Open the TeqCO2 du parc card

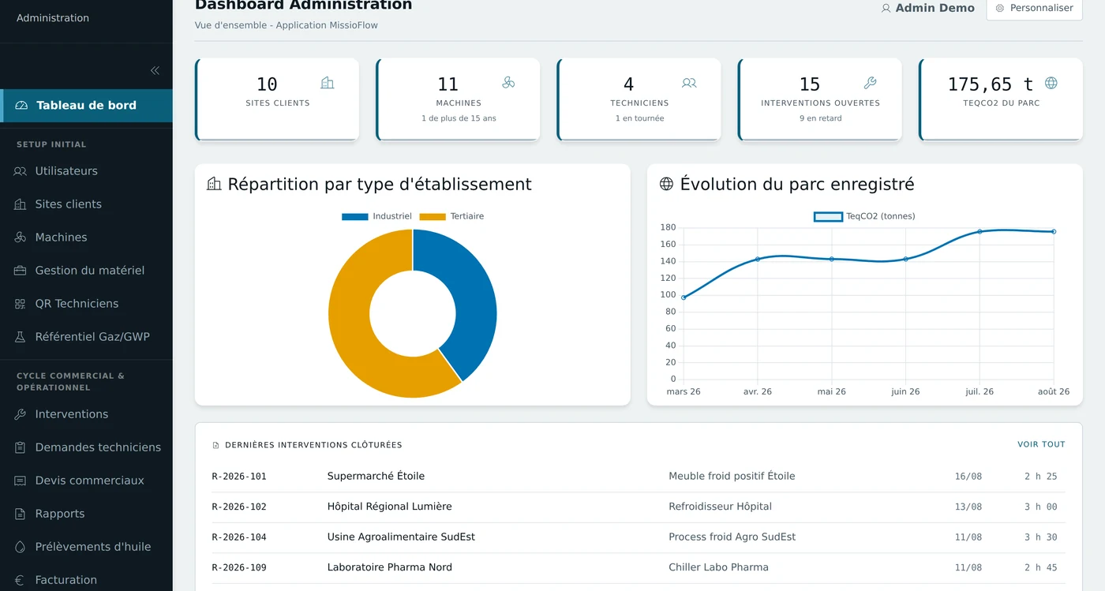(1001, 99)
